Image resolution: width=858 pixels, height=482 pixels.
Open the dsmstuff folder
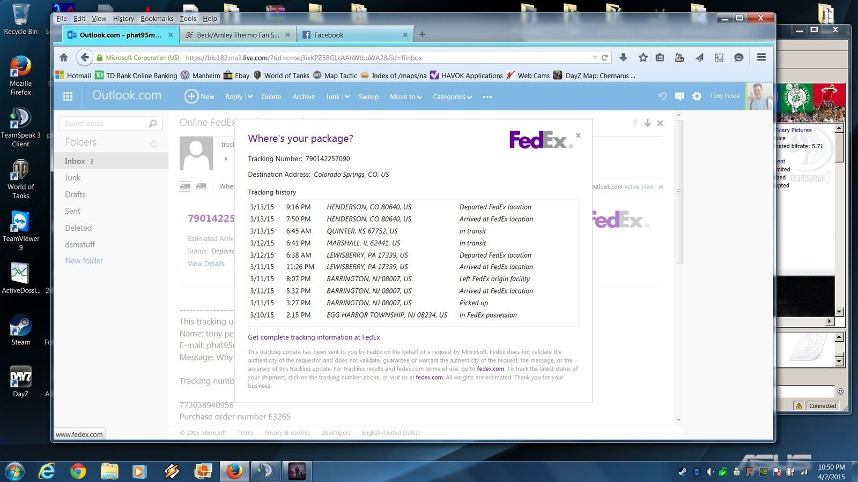coord(80,244)
